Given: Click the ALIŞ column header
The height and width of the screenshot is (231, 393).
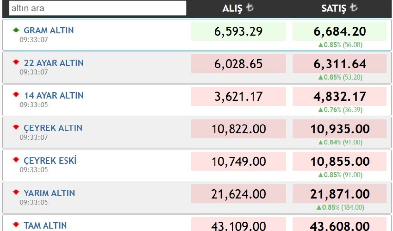Looking at the screenshot, I should 232,9.
